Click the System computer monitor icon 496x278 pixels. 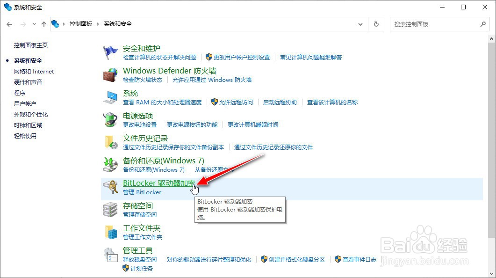pyautogui.click(x=110, y=97)
